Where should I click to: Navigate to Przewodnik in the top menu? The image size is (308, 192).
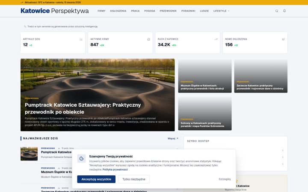click(x=168, y=11)
